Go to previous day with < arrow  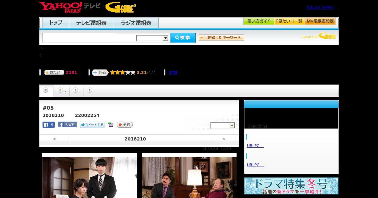click(x=54, y=139)
